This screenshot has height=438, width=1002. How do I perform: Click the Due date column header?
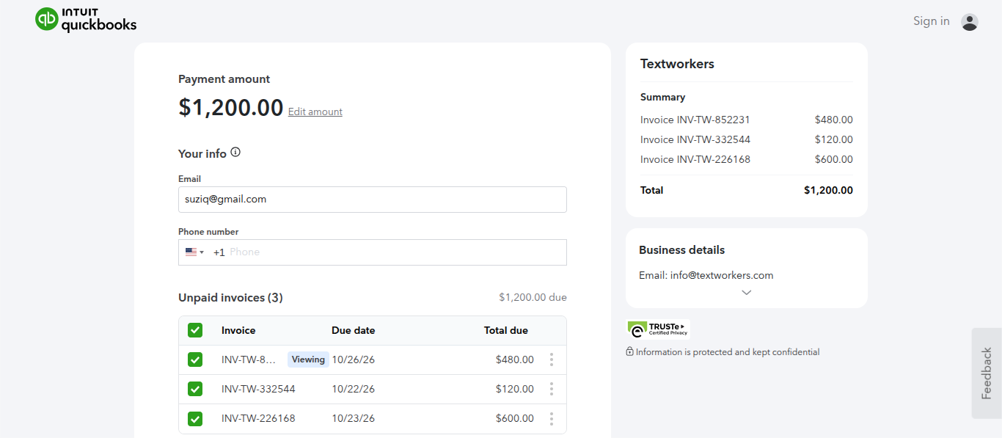pyautogui.click(x=354, y=330)
